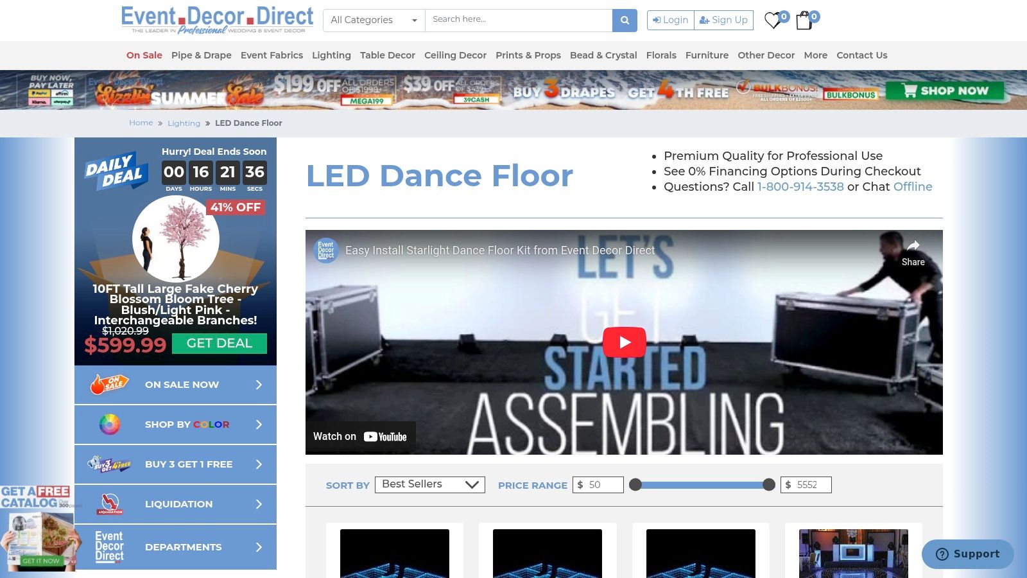Screen dimensions: 1027x578
Task: Click the price range slider track
Action: [702, 485]
